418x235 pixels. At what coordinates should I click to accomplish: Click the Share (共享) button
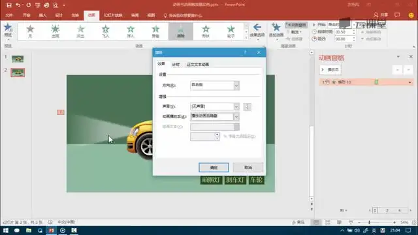click(x=381, y=15)
